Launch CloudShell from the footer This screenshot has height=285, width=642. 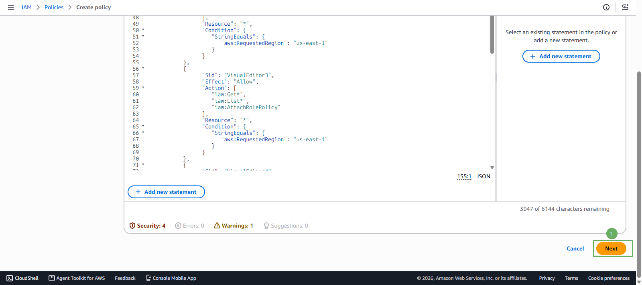22,278
